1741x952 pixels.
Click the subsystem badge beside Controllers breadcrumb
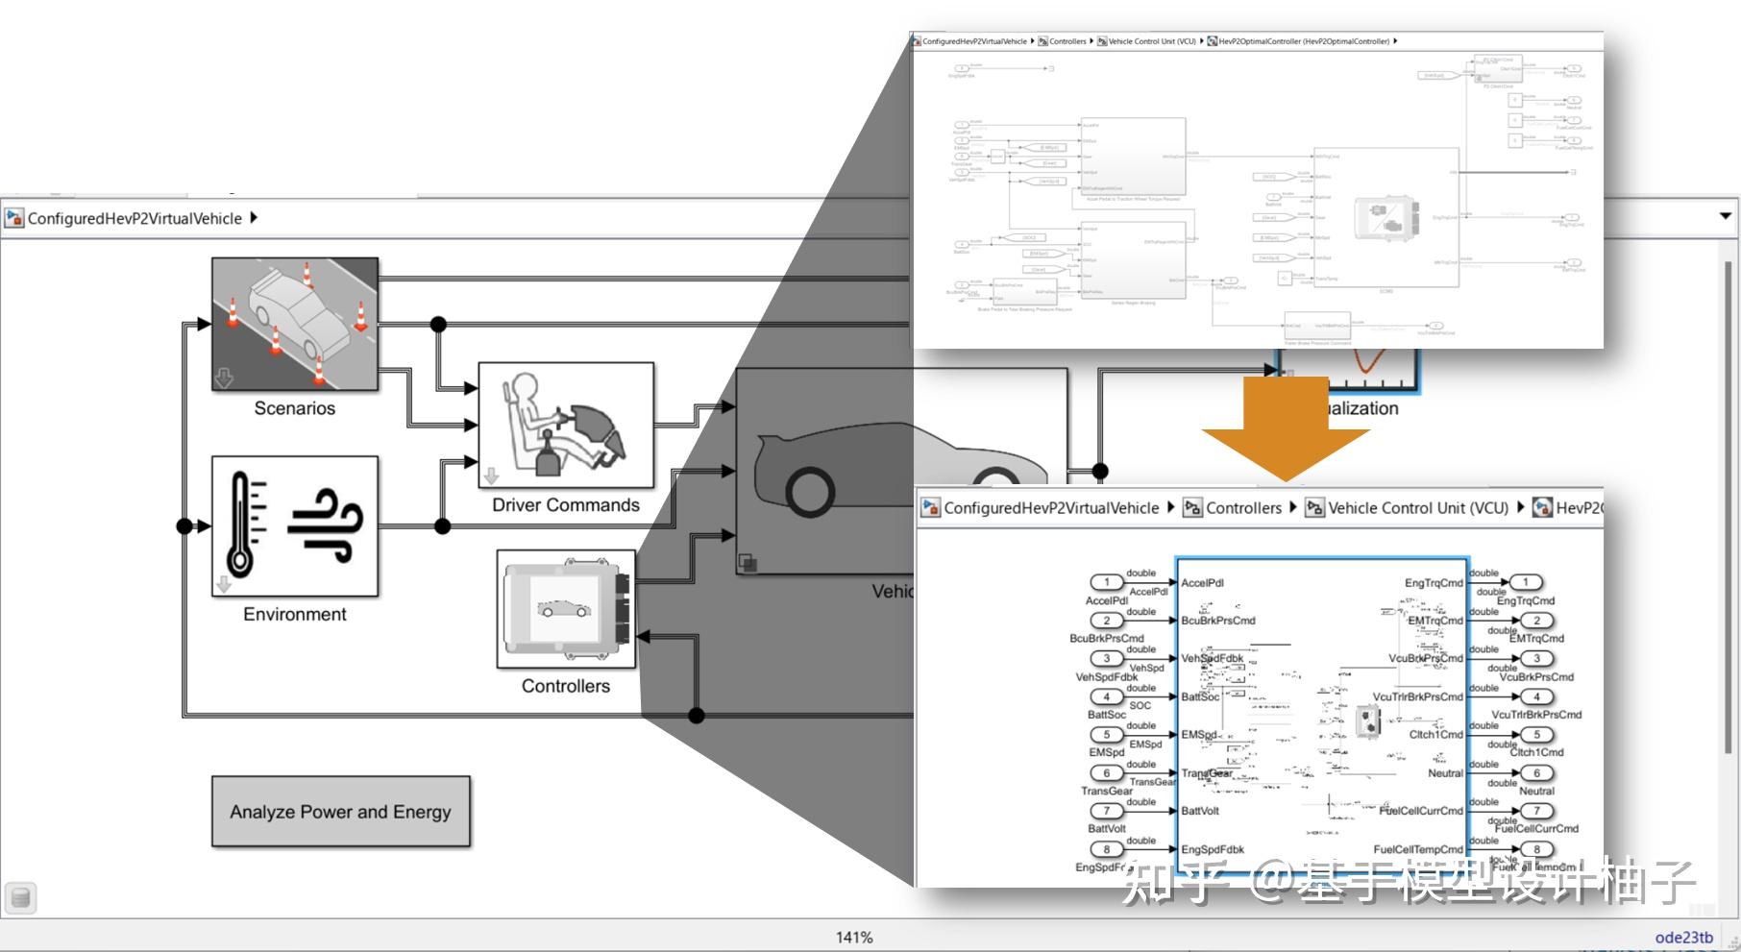(x=1193, y=507)
